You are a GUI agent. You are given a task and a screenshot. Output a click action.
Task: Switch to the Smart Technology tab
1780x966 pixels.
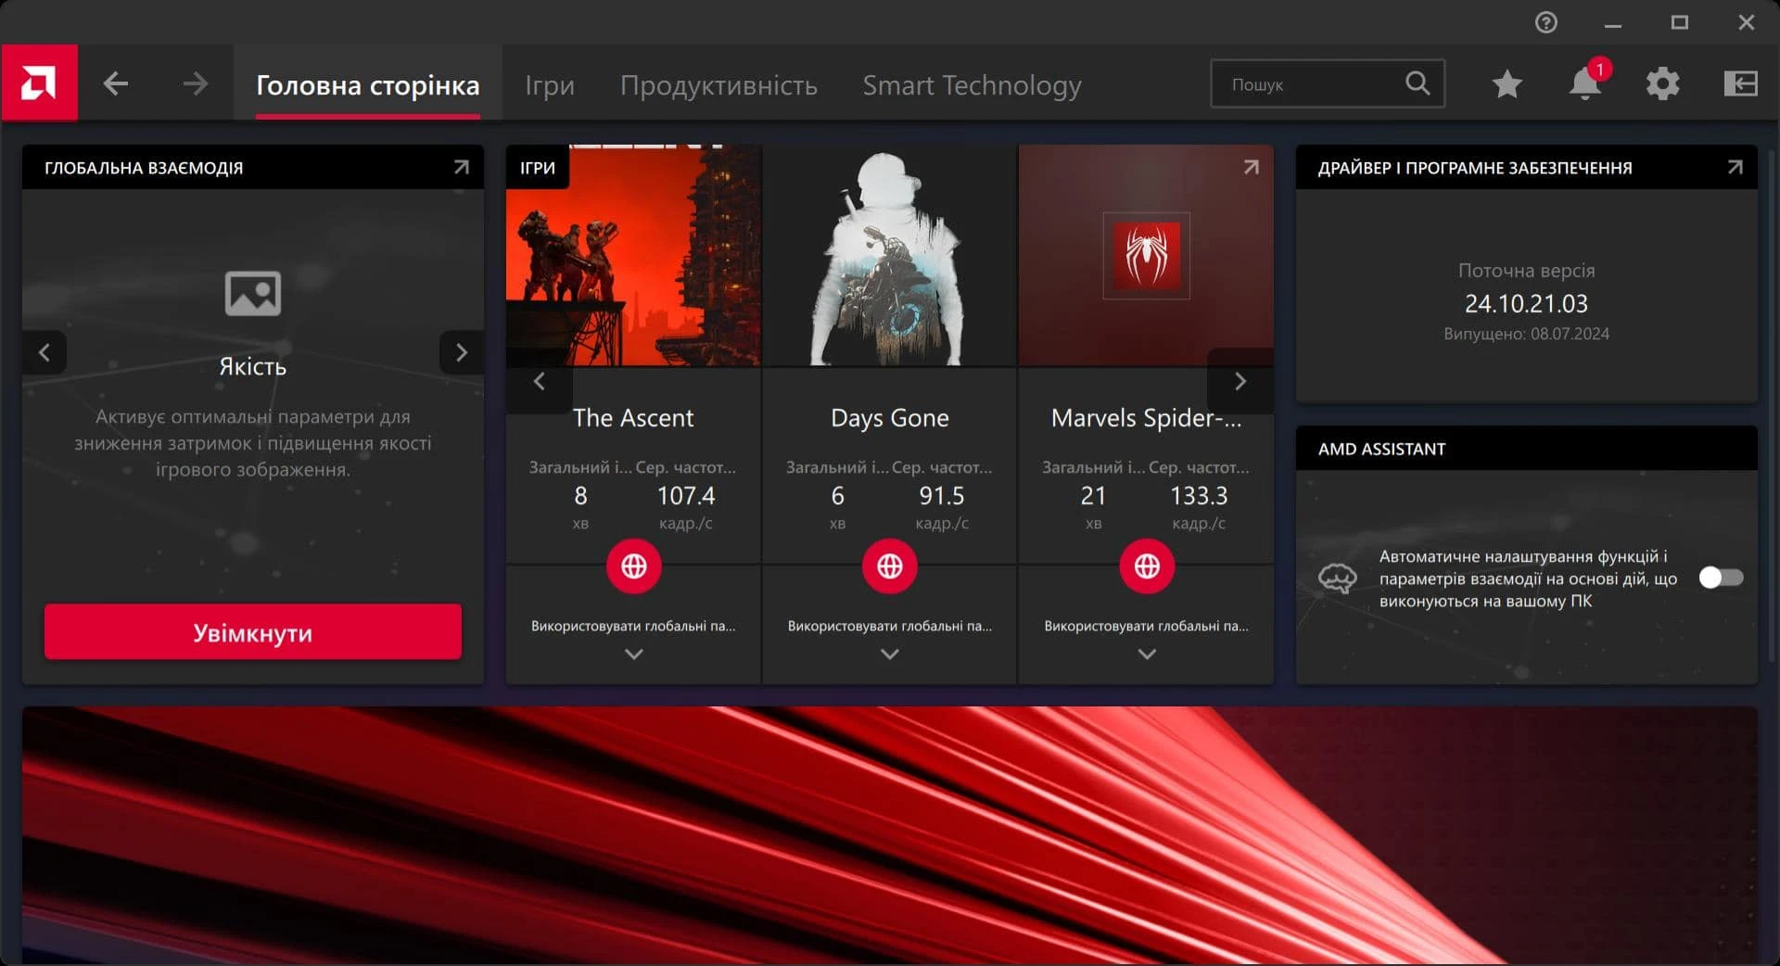point(972,85)
